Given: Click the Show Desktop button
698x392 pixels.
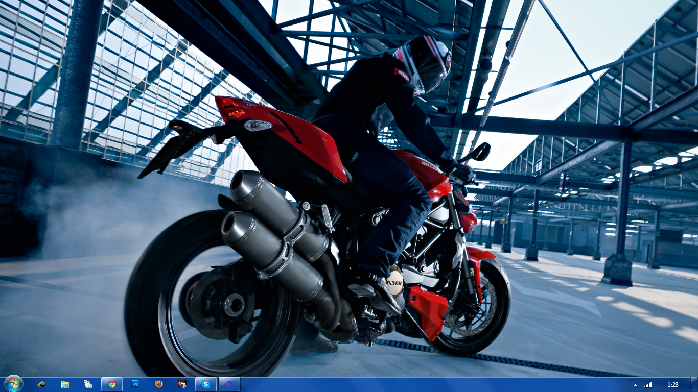Looking at the screenshot, I should [x=694, y=384].
